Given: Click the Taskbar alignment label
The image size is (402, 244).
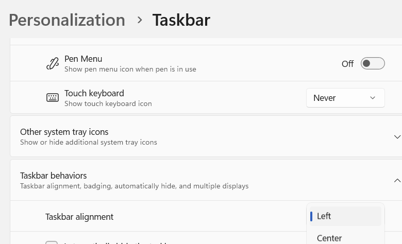Looking at the screenshot, I should [79, 217].
